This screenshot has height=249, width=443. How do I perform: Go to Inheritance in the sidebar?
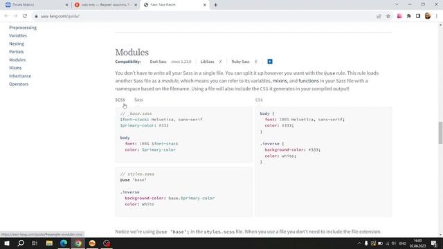(x=20, y=76)
